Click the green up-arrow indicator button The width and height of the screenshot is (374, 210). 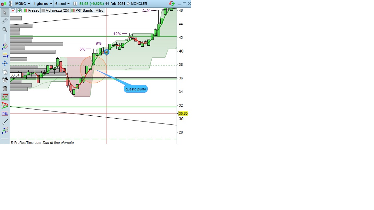pyautogui.click(x=19, y=10)
